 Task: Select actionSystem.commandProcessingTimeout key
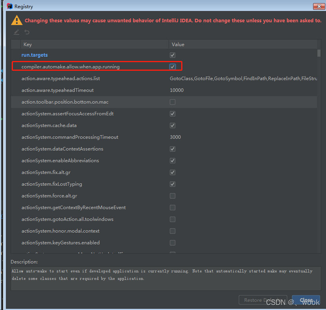click(70, 137)
